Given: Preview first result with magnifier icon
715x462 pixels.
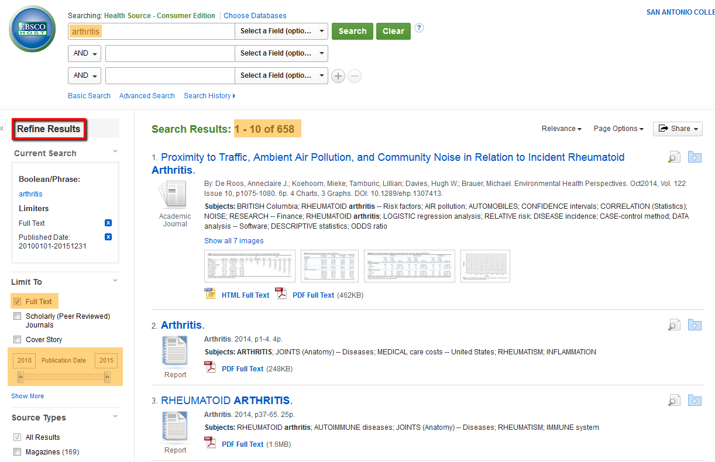Looking at the screenshot, I should 674,157.
